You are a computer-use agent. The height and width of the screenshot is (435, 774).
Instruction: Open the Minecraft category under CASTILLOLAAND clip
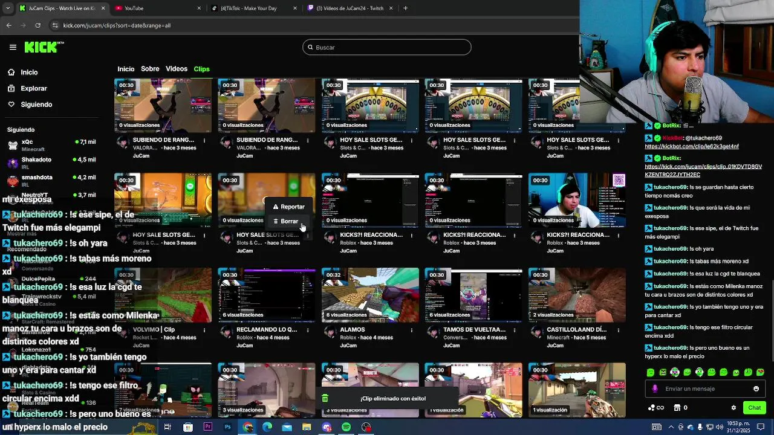point(559,338)
